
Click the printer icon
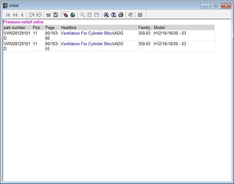tap(121, 15)
